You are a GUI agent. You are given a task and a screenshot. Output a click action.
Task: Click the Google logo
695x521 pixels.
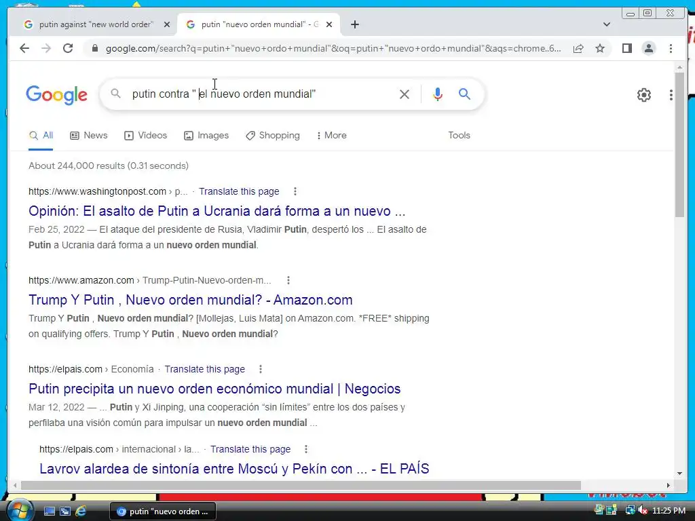pos(57,94)
